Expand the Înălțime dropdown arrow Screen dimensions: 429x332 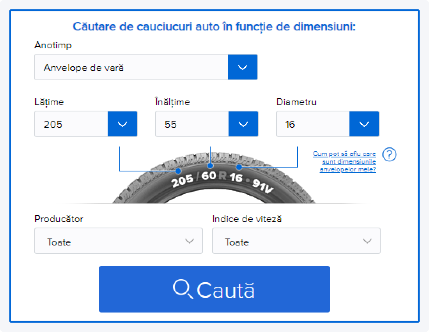pos(243,124)
